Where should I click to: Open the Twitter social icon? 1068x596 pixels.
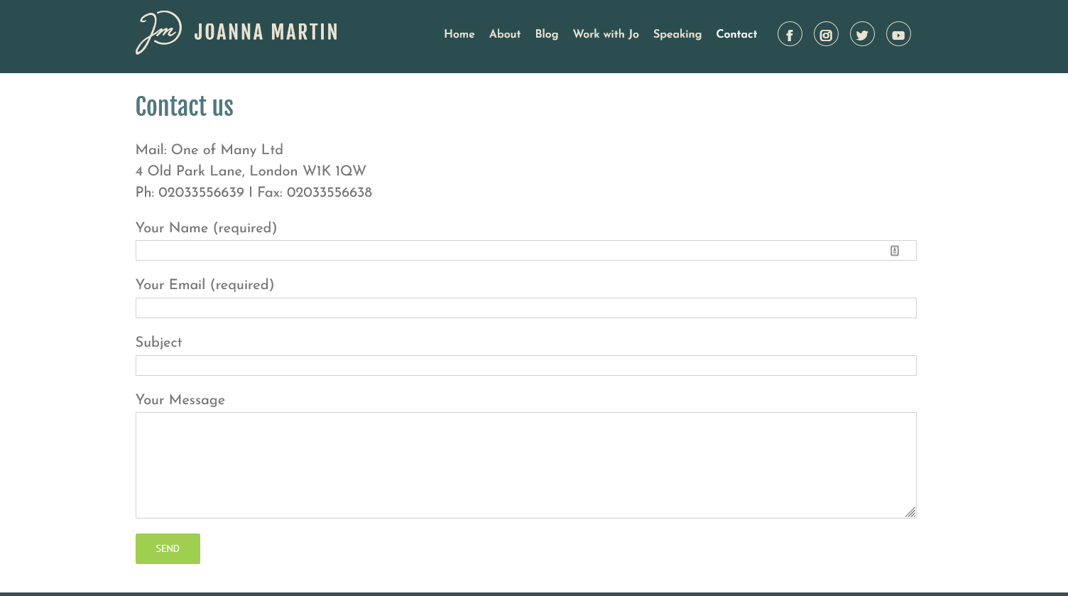click(862, 34)
